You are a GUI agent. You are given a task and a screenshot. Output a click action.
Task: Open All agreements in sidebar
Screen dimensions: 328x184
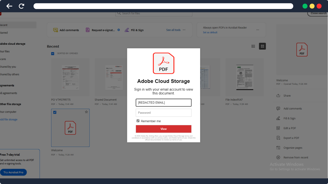8,93
